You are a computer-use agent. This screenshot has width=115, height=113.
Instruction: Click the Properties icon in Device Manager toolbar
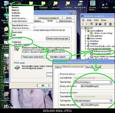pos(96,24)
